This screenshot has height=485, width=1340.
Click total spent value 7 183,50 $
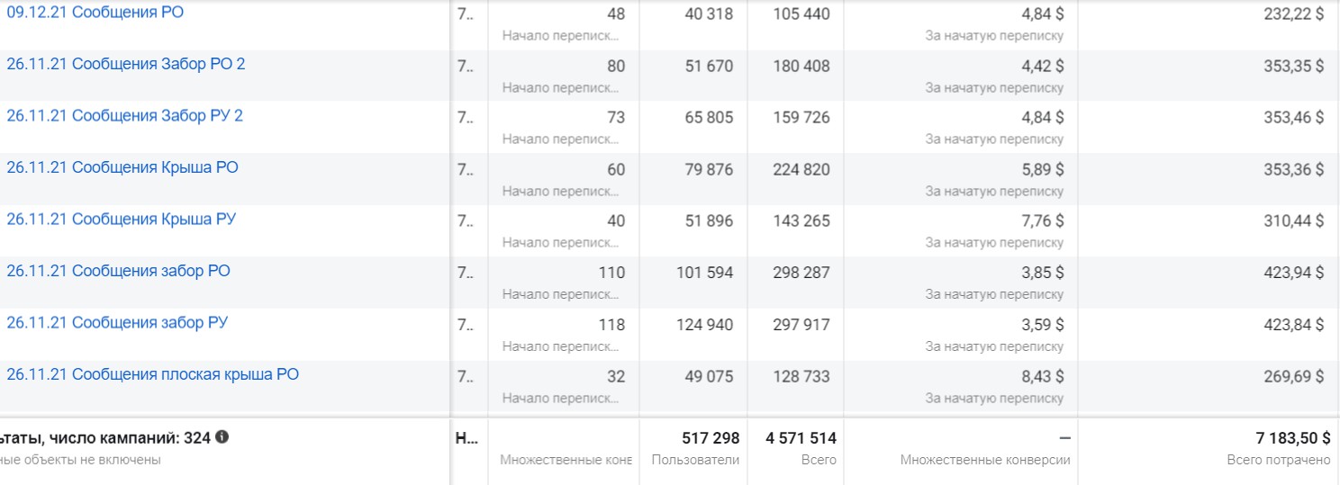[1293, 439]
